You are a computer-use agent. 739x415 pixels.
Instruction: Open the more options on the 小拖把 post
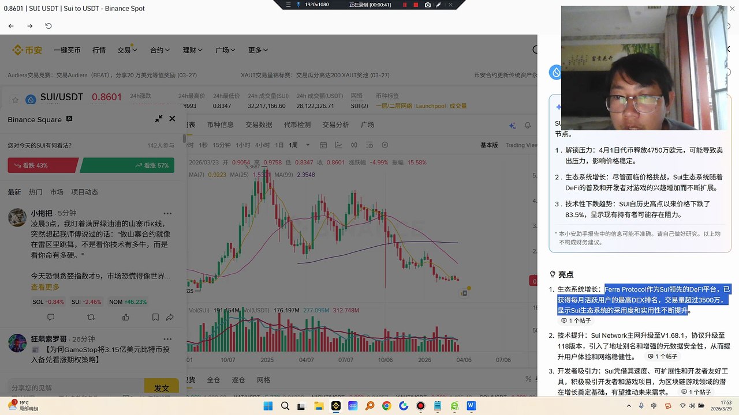(167, 213)
